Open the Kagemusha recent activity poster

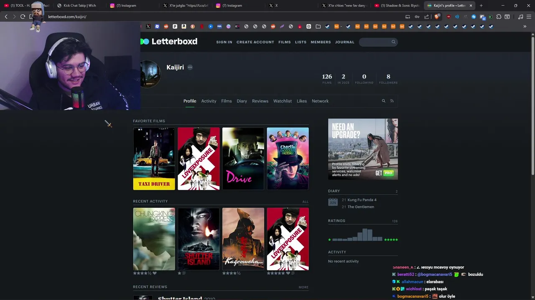tap(243, 239)
